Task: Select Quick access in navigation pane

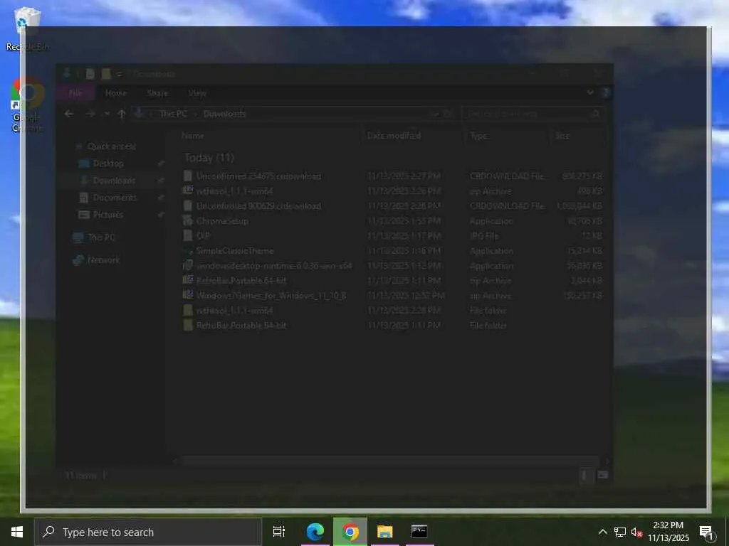Action: pos(111,146)
